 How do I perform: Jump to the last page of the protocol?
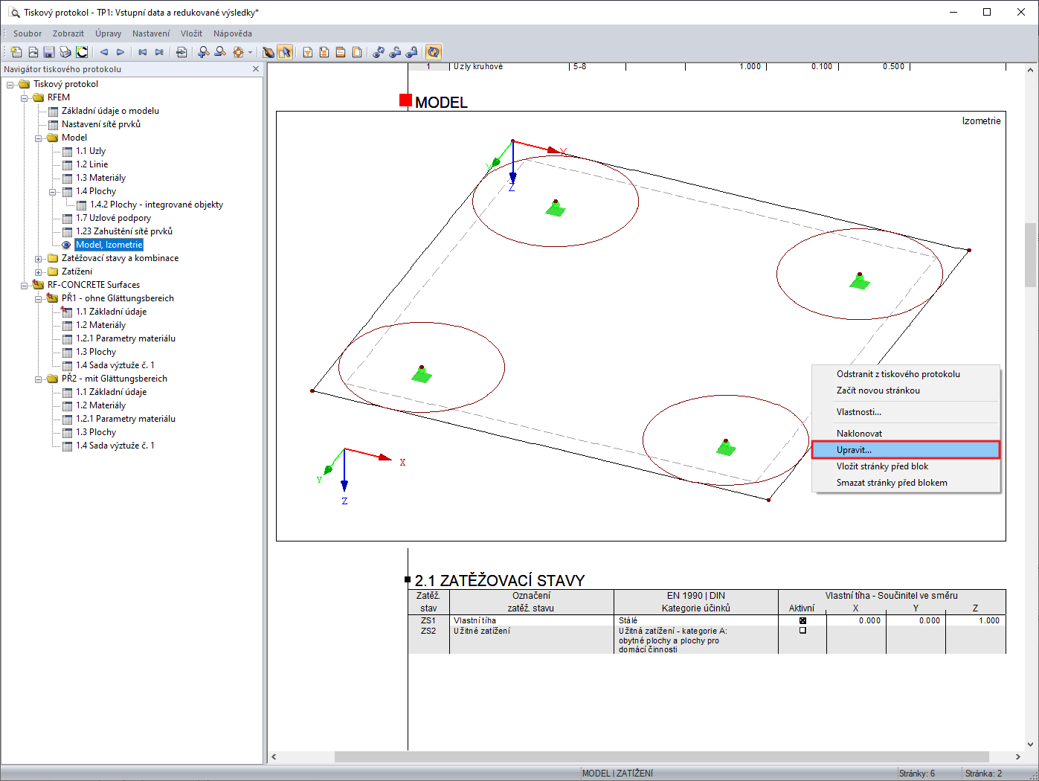pyautogui.click(x=159, y=52)
